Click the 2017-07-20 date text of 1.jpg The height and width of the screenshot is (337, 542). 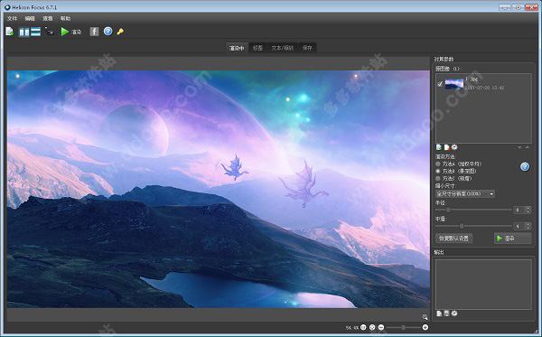point(484,88)
